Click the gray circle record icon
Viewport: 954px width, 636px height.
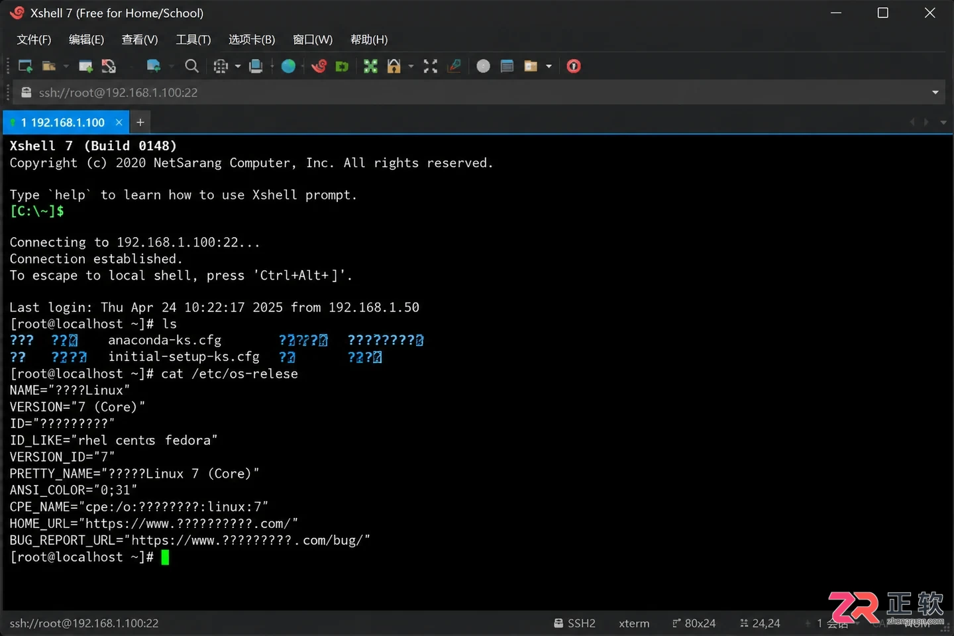(484, 66)
